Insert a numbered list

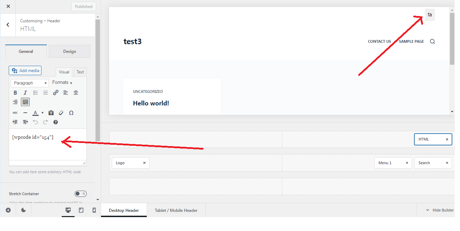(46, 93)
